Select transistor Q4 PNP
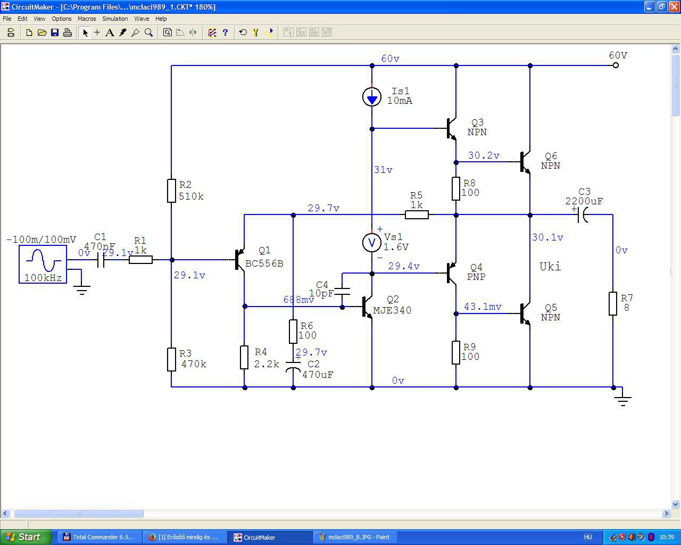Screen dimensions: 681x545 point(451,274)
